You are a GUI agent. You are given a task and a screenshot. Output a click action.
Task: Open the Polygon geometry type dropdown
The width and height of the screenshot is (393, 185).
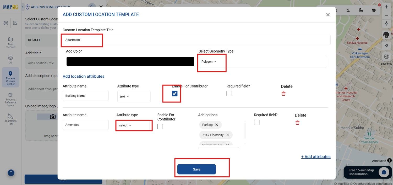(x=263, y=62)
